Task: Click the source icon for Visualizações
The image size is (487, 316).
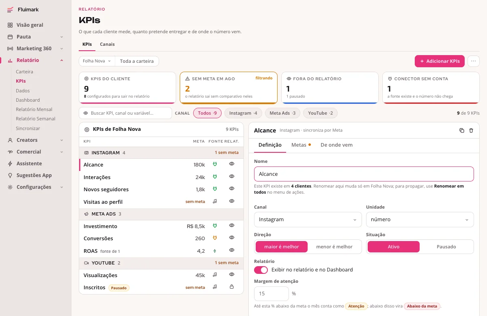Action: coord(215,274)
